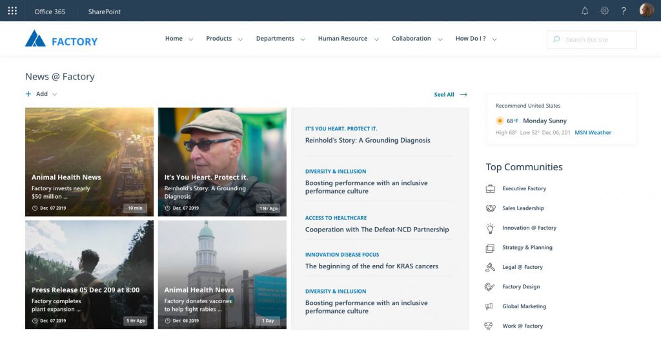Click the Legal @ Factory gavel icon
Screen dimensions: 661x347
pos(490,267)
